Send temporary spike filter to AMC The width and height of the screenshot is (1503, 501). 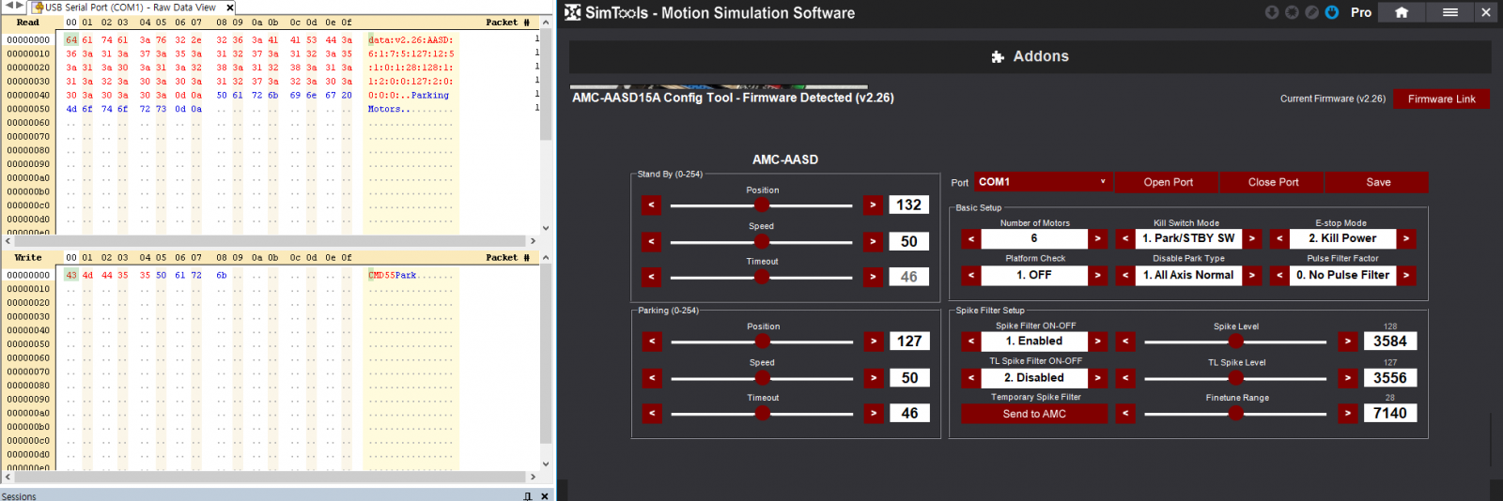click(1034, 414)
